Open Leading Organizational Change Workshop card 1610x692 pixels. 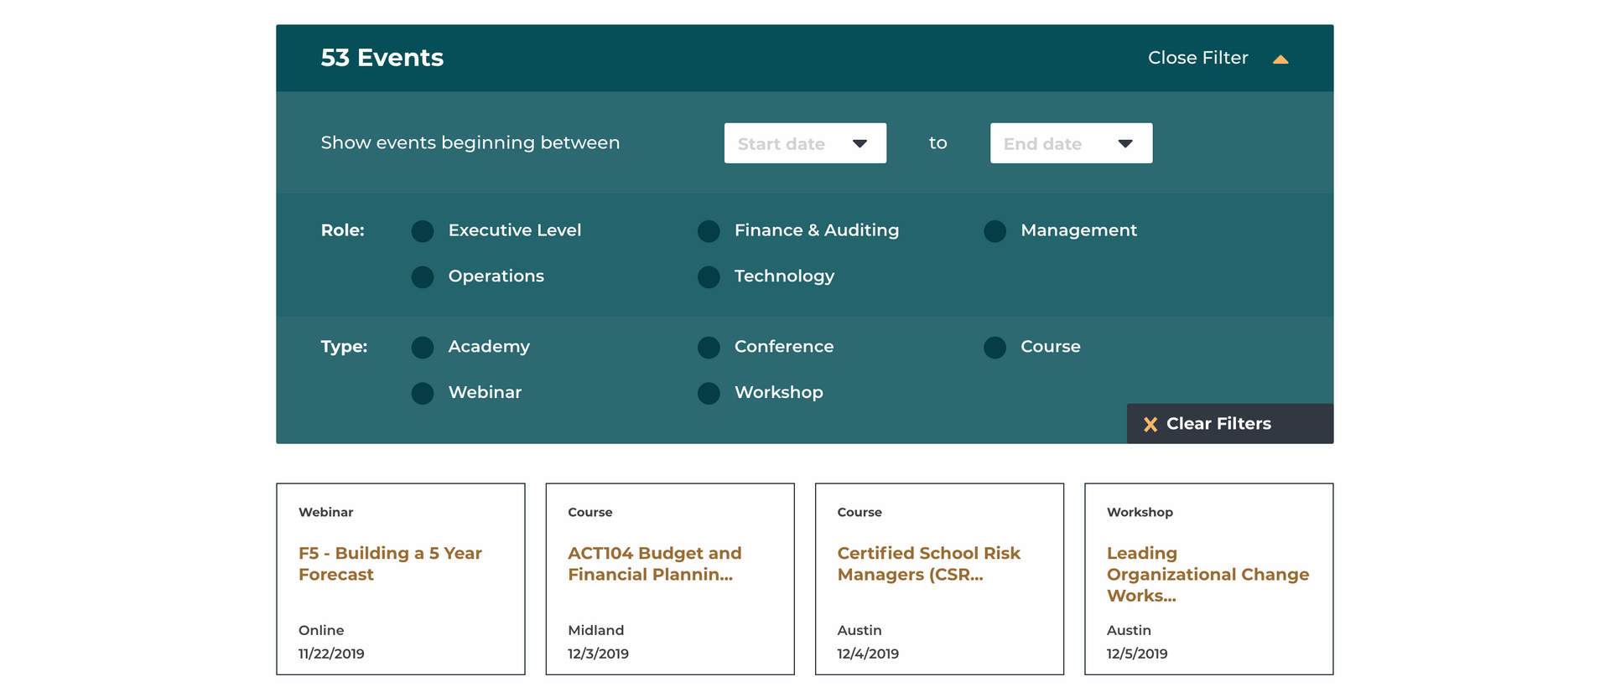(x=1207, y=574)
